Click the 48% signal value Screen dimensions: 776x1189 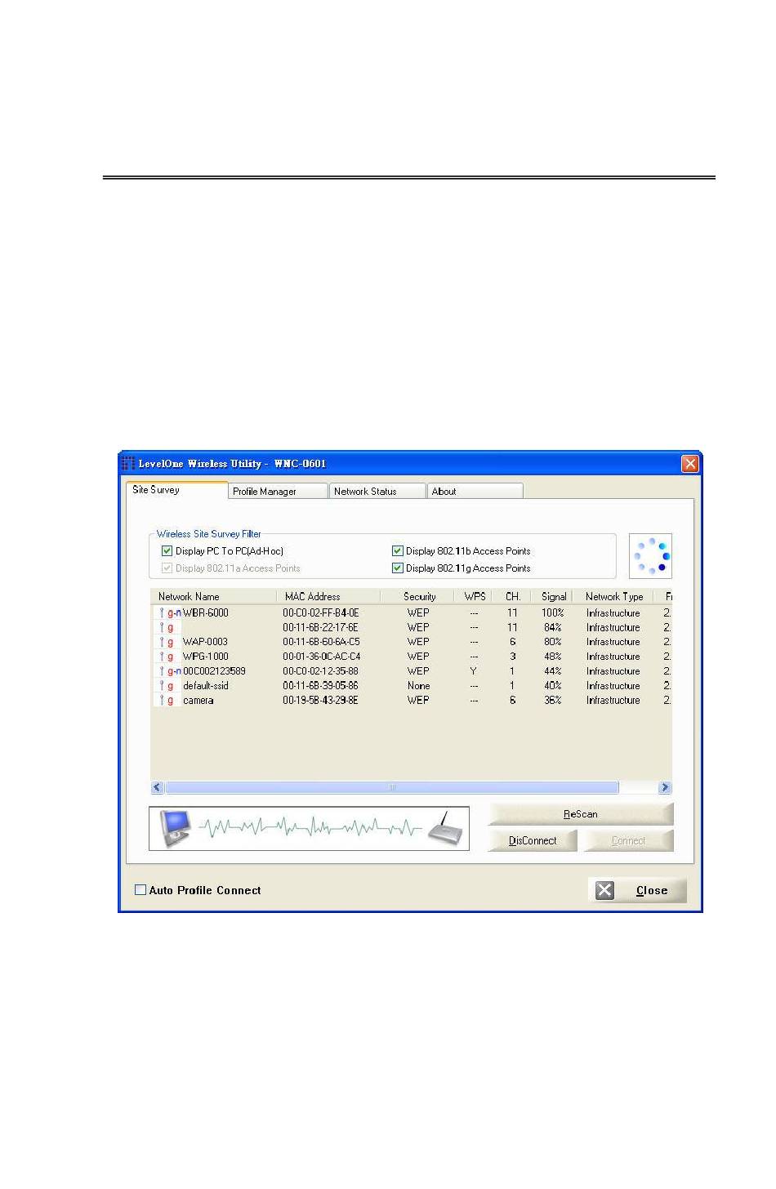coord(553,657)
